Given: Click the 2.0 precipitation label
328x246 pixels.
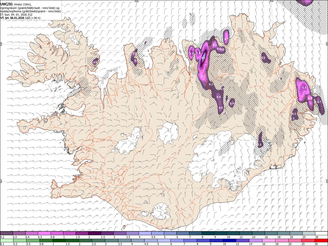Looking at the screenshot, I should click(191, 53).
